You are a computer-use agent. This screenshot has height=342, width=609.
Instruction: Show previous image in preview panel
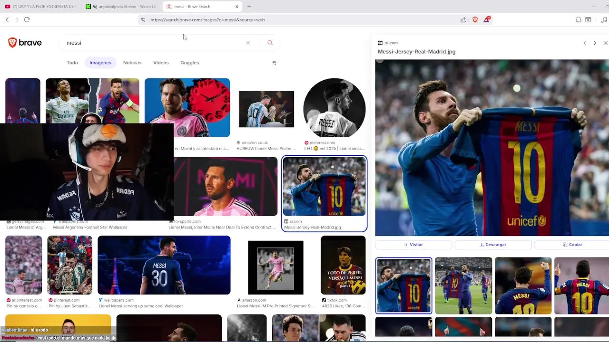coord(584,43)
